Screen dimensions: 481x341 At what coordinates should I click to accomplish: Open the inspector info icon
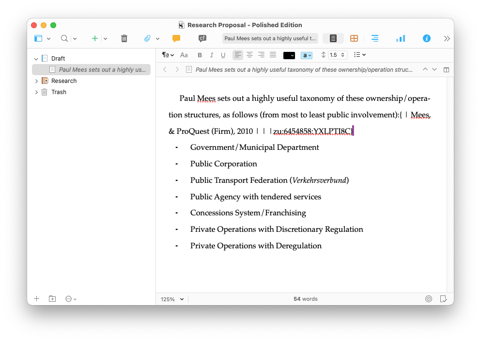(426, 38)
